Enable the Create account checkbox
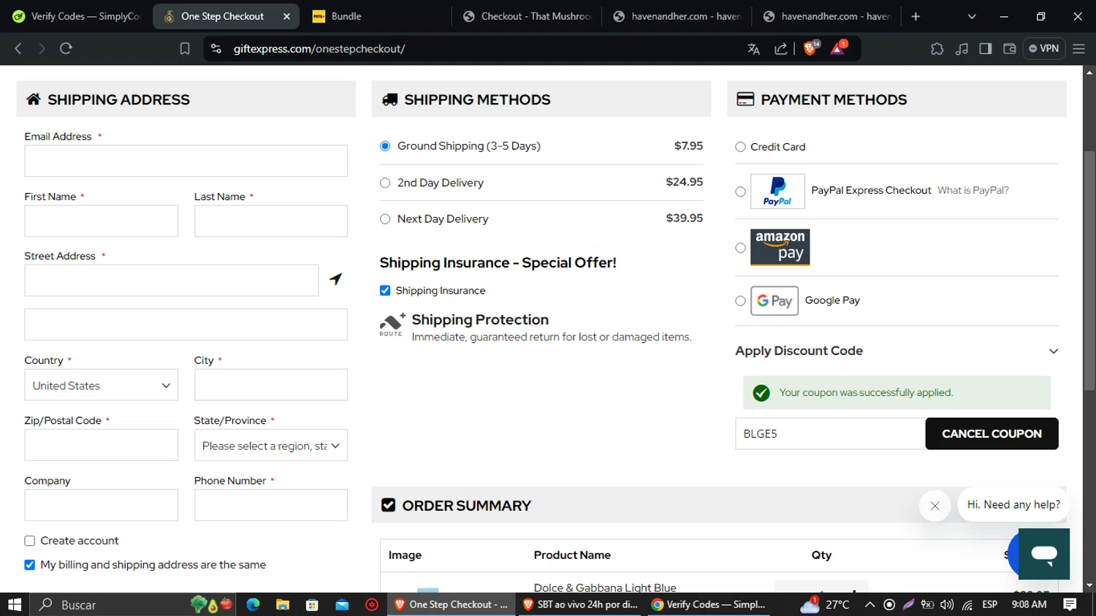This screenshot has width=1096, height=616. (x=30, y=541)
